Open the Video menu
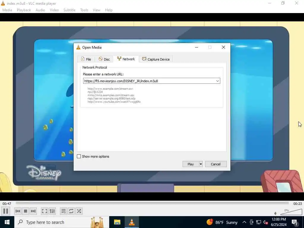304x228 pixels. [x=54, y=10]
